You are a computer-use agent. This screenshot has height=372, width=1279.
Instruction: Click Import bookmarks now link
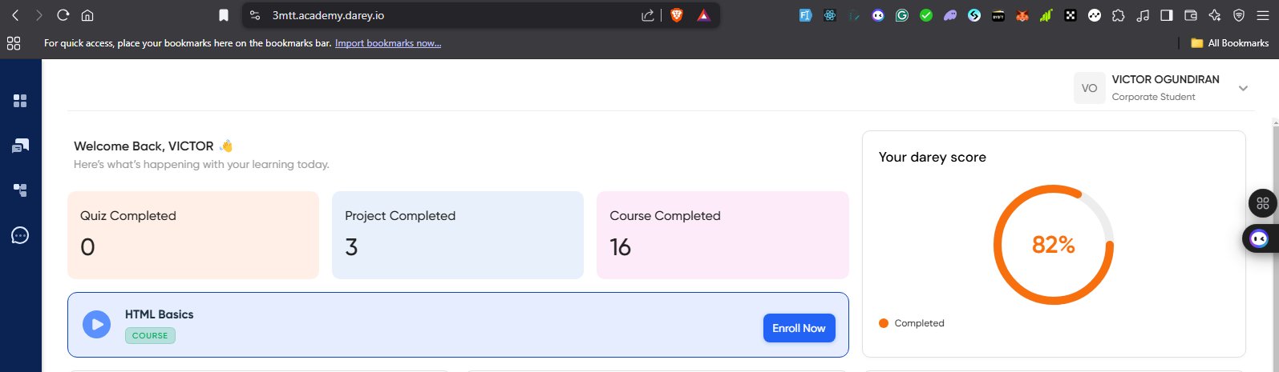click(x=388, y=43)
